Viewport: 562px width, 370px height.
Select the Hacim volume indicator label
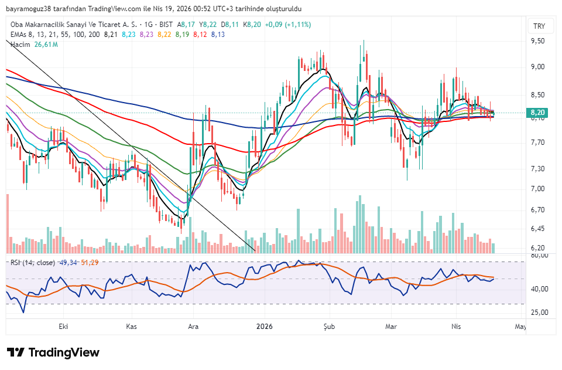click(x=20, y=45)
